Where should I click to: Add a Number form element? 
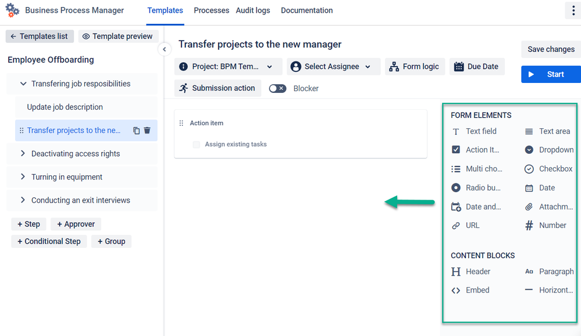[x=546, y=226]
